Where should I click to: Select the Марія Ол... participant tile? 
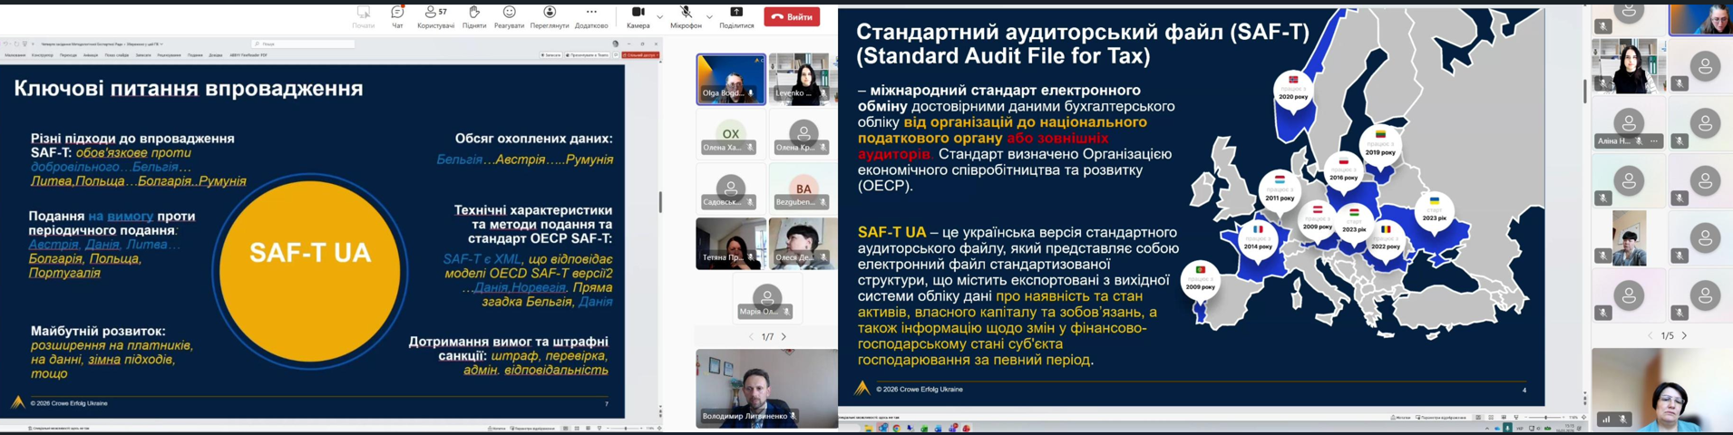click(x=766, y=298)
